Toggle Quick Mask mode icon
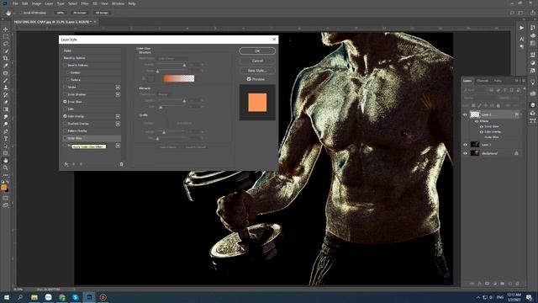 point(6,199)
